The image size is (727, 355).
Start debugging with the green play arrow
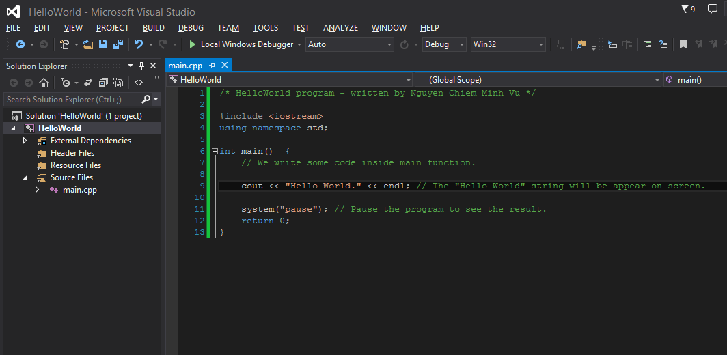click(x=193, y=44)
